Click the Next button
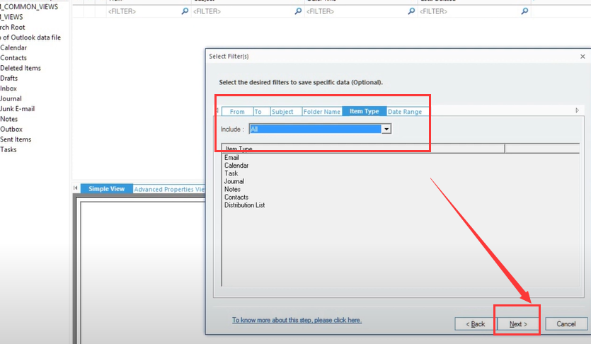The image size is (591, 344). point(518,324)
